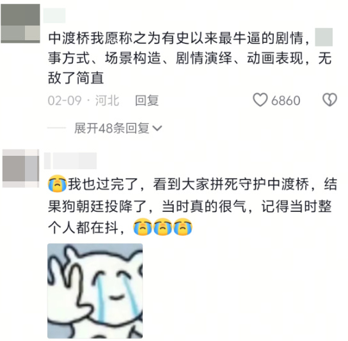Viewport: 348px width, 341px height.
Task: Click the first crying emoji after 都在抖
Action: [142, 227]
